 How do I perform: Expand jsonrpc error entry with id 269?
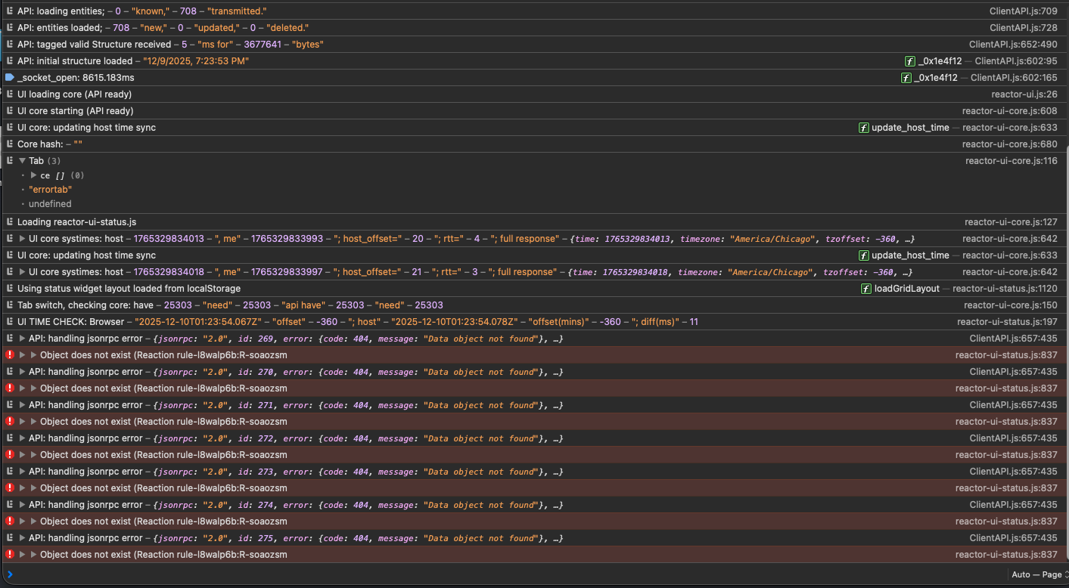(22, 339)
